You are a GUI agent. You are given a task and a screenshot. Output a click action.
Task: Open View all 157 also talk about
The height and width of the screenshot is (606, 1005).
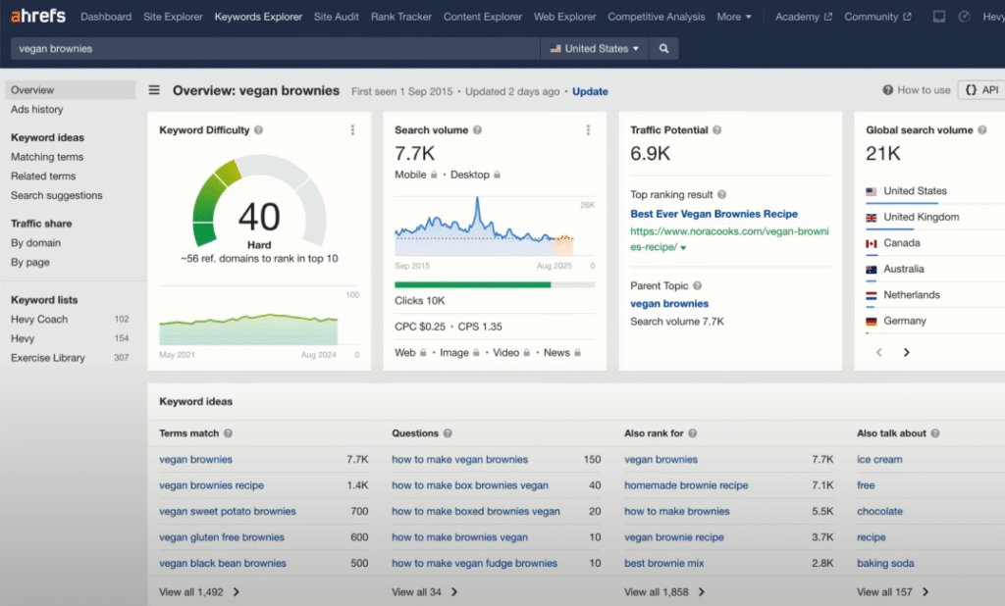pos(893,592)
